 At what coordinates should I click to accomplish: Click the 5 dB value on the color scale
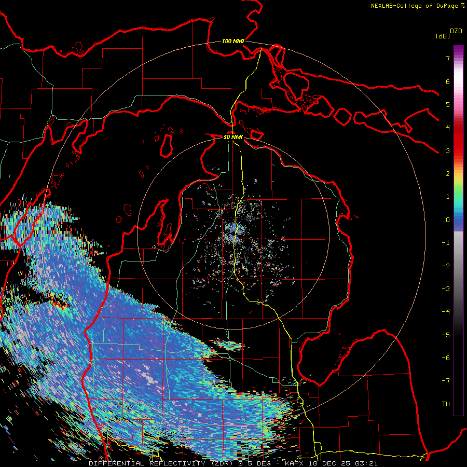click(448, 104)
